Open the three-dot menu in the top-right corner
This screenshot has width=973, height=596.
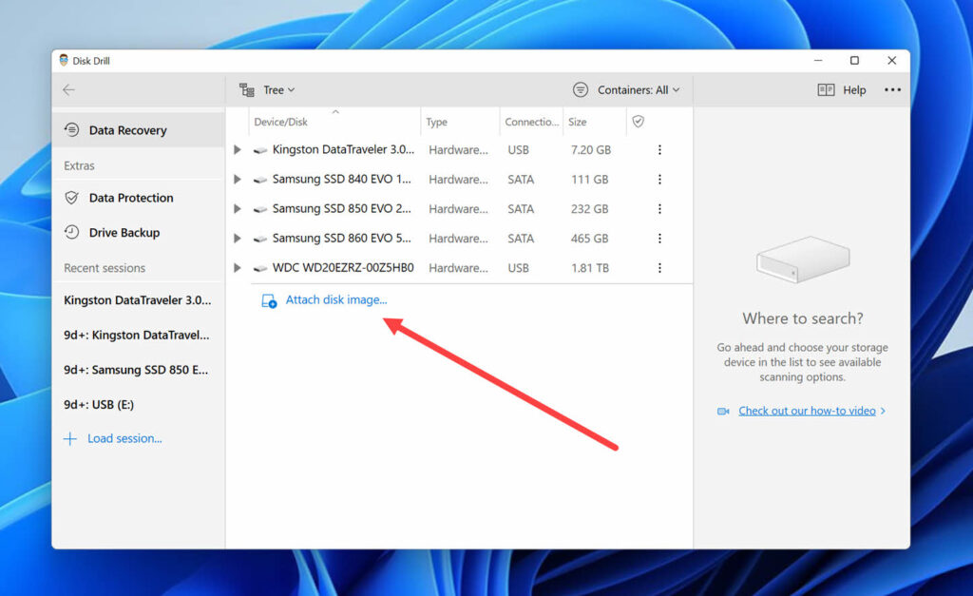891,89
